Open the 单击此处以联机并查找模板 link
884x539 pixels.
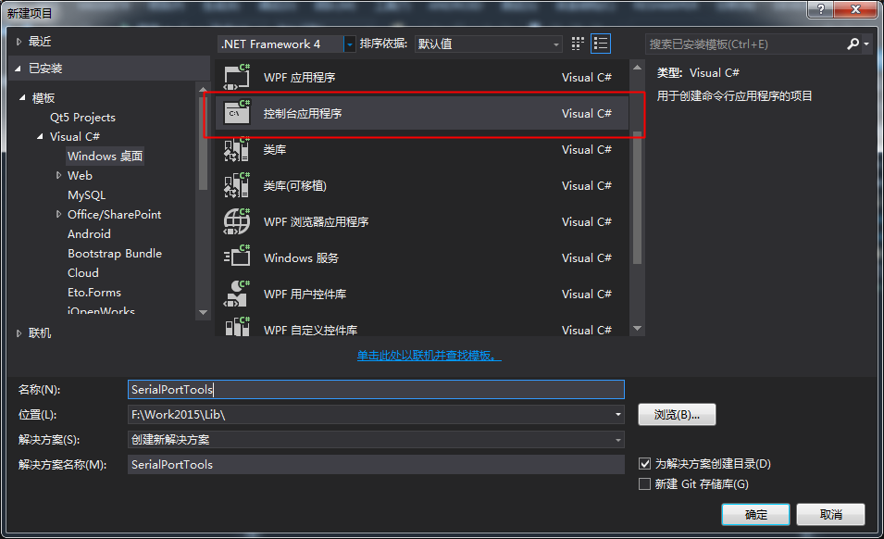[429, 356]
